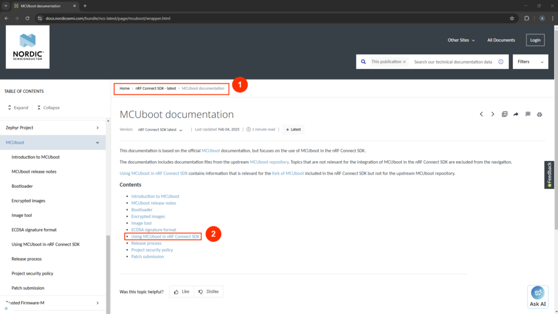
Task: Select MCUboot release notes in sidebar
Action: pos(34,171)
